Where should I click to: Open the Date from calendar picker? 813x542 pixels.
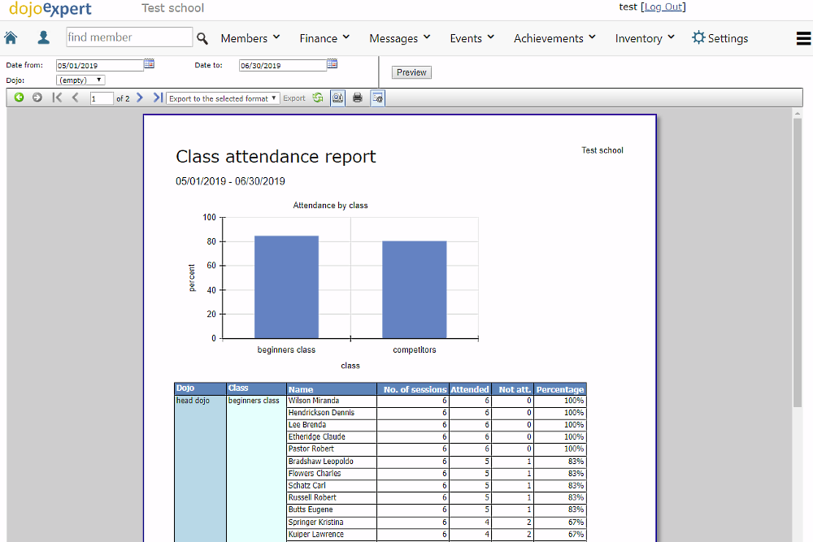point(149,63)
